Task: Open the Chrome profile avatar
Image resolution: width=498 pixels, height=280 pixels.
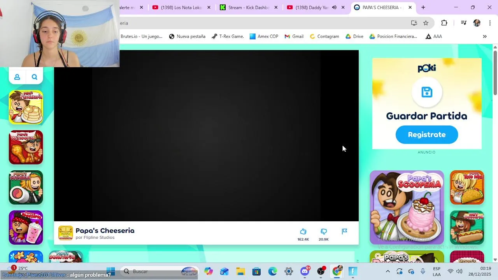Action: tap(477, 23)
